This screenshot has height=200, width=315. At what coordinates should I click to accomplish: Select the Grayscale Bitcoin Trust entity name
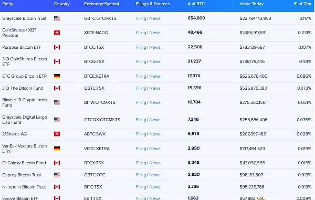[x=24, y=18]
